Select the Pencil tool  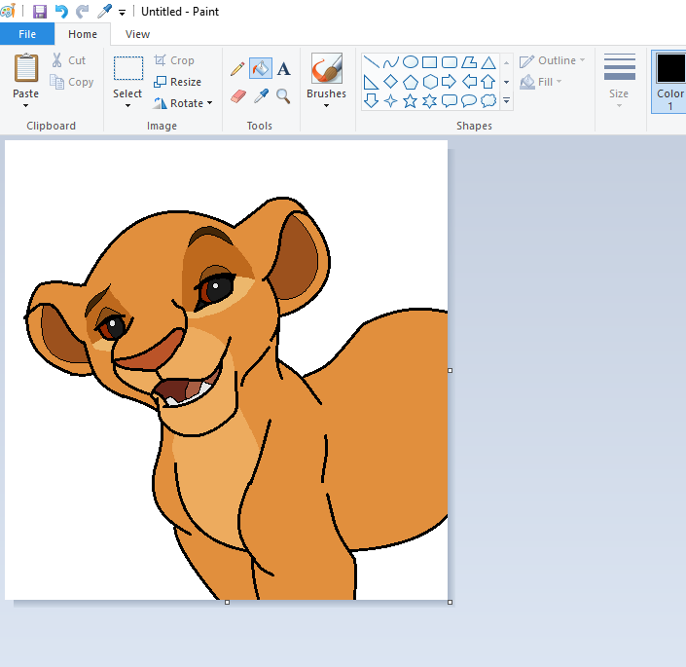237,69
